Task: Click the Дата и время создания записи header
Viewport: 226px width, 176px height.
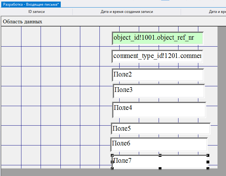Action: click(x=127, y=12)
